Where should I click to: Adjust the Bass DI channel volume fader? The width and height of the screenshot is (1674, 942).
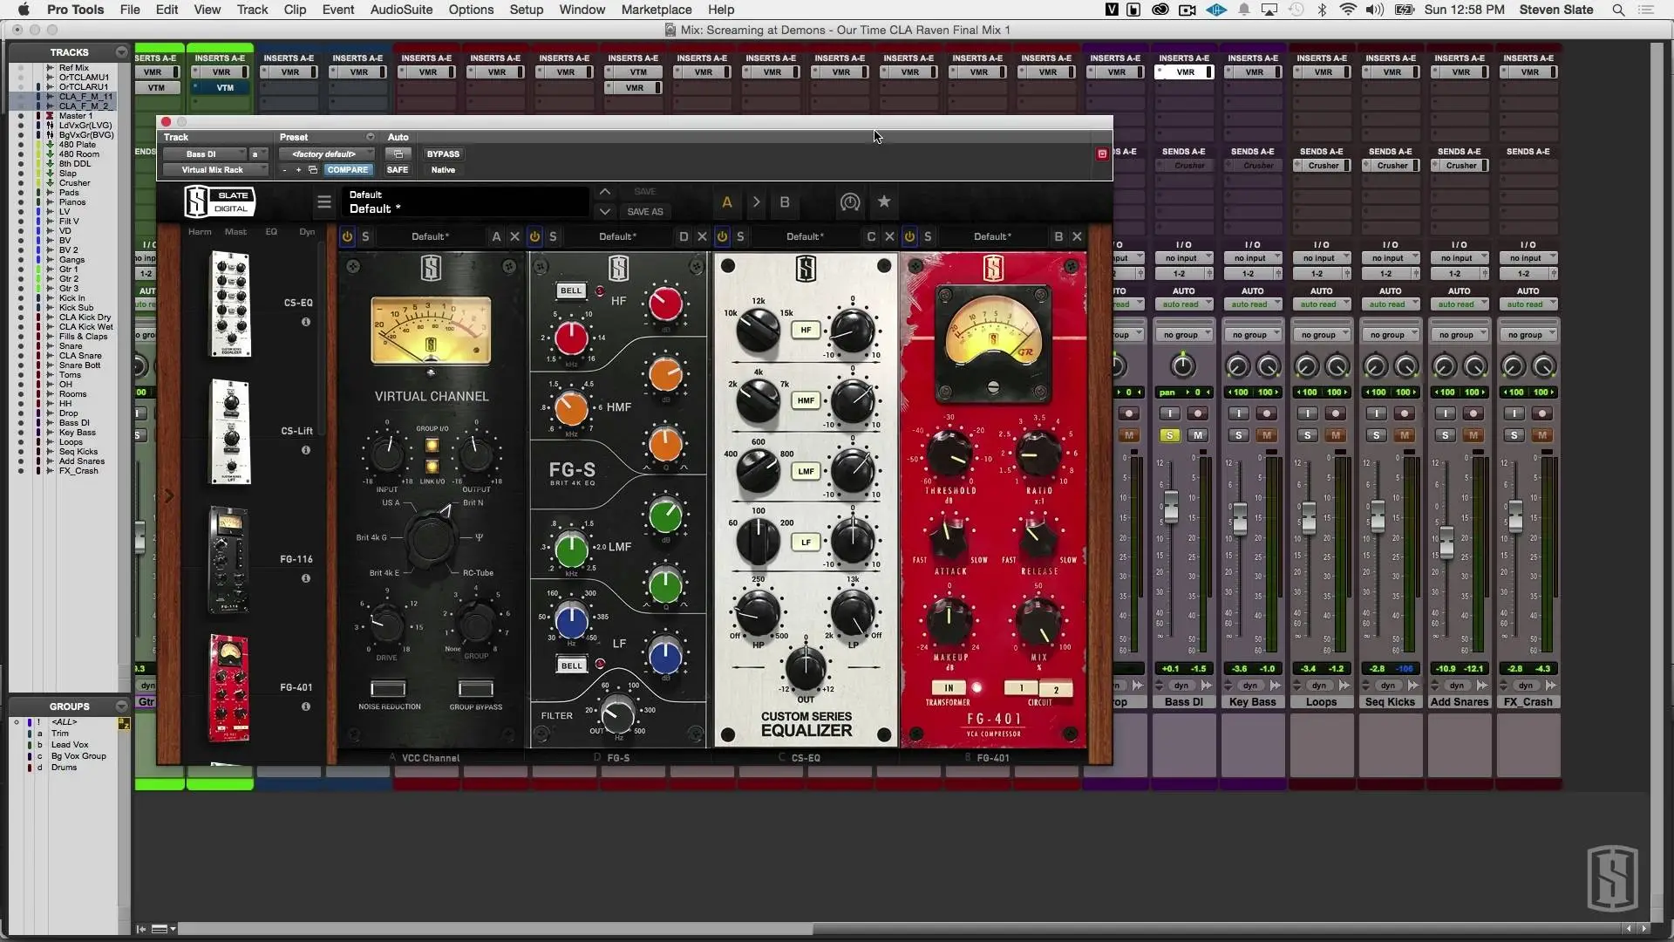click(x=1171, y=507)
